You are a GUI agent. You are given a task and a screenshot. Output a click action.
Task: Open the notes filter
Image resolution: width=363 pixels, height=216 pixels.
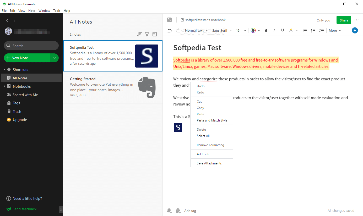click(147, 34)
